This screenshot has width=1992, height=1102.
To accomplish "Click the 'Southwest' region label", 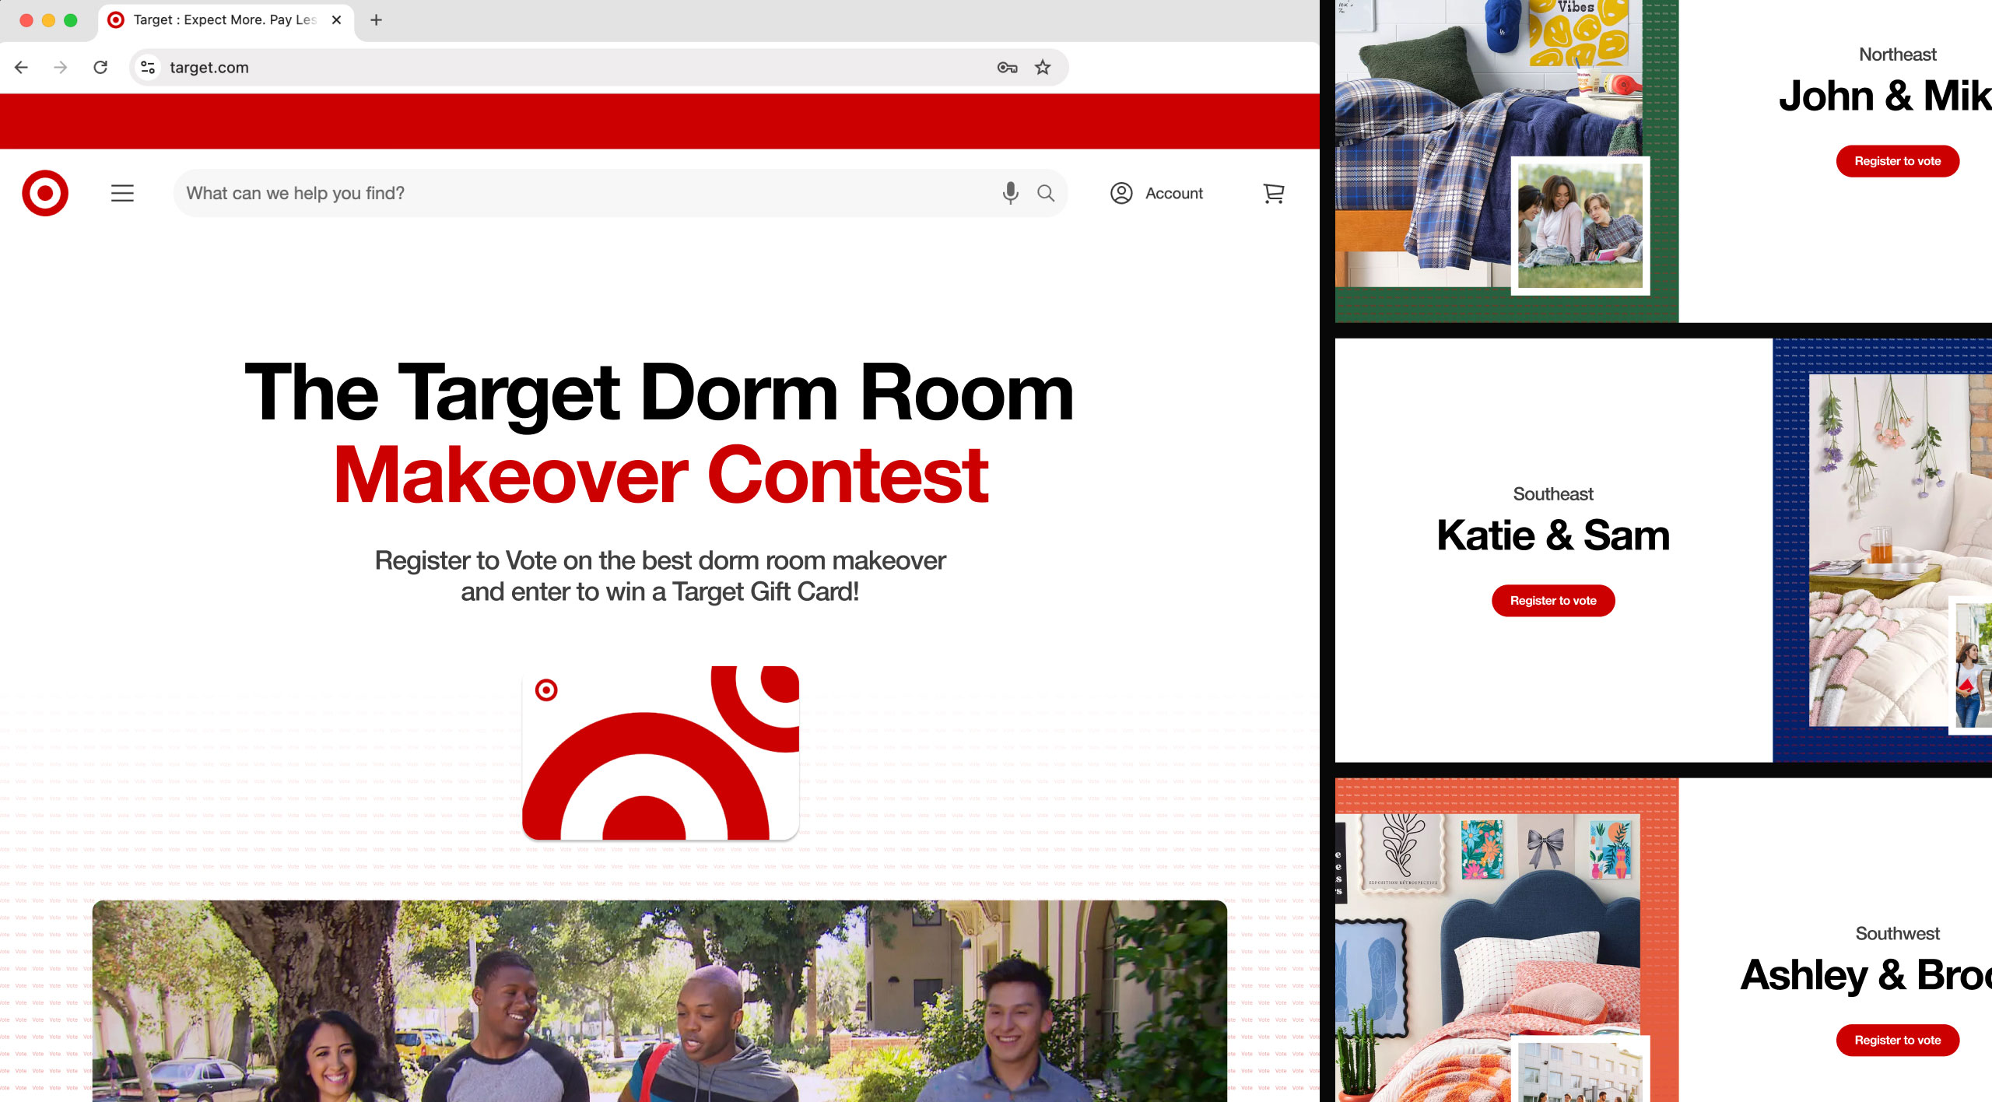I will pyautogui.click(x=1897, y=934).
